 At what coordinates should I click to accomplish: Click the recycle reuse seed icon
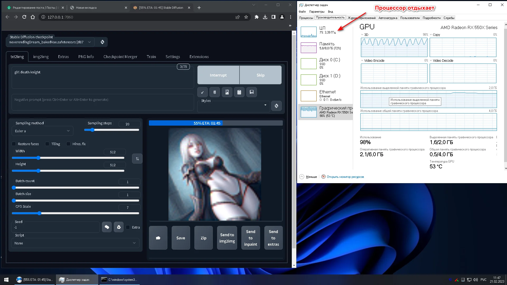point(119,227)
